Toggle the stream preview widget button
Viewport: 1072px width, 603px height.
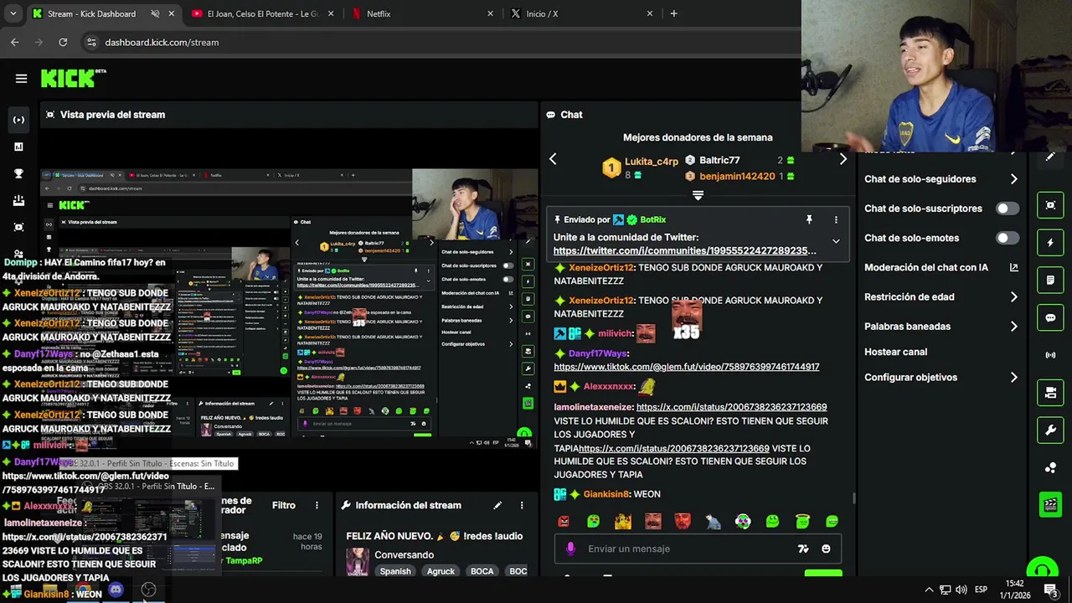coord(1050,205)
